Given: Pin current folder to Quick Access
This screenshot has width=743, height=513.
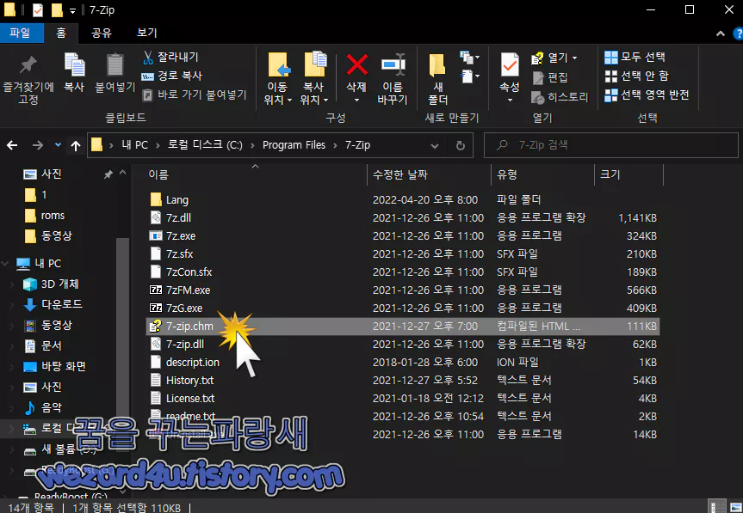Looking at the screenshot, I should click(28, 76).
